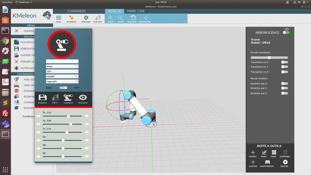The height and width of the screenshot is (175, 311).
Task: Click the Rotation tool in toolbar
Action: 133,18
